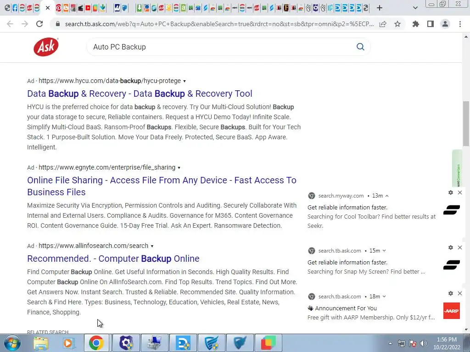
Task: Open the media player taskbar icon
Action: (68, 343)
